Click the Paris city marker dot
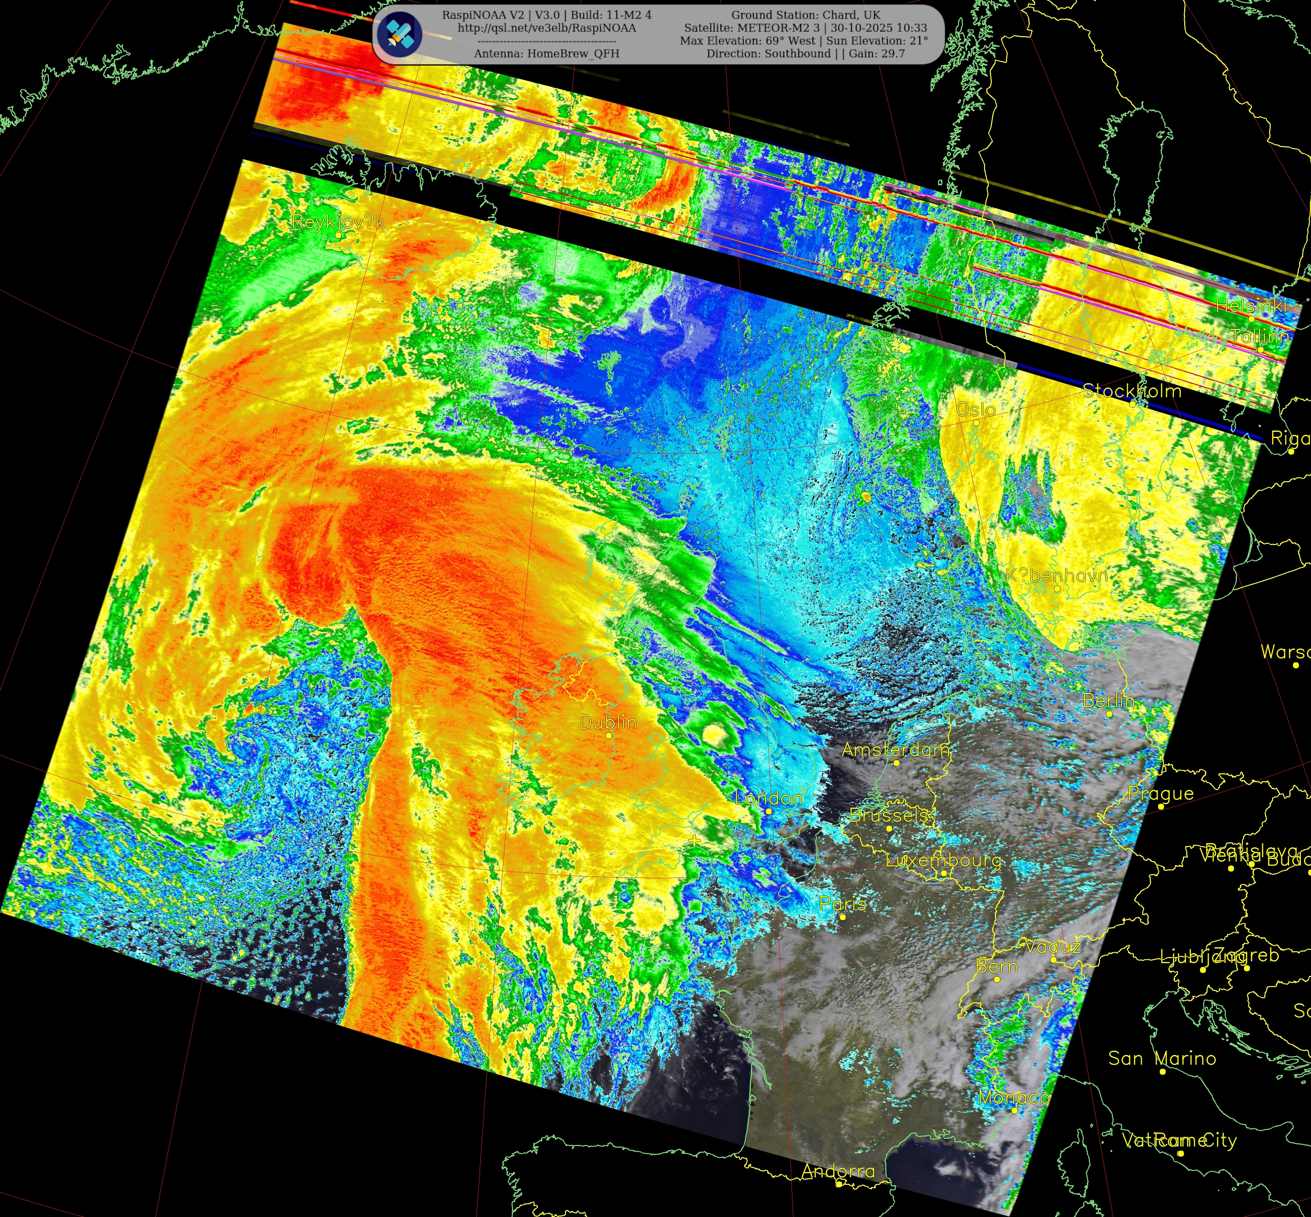The height and width of the screenshot is (1217, 1311). [x=842, y=917]
